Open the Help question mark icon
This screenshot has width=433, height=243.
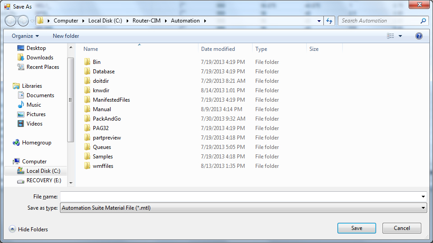[419, 36]
